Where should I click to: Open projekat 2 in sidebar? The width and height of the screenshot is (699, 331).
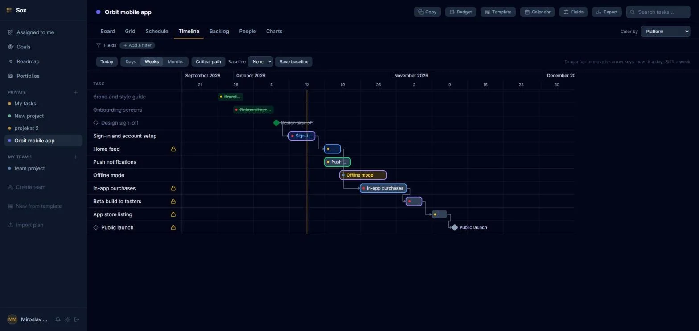click(x=43, y=128)
